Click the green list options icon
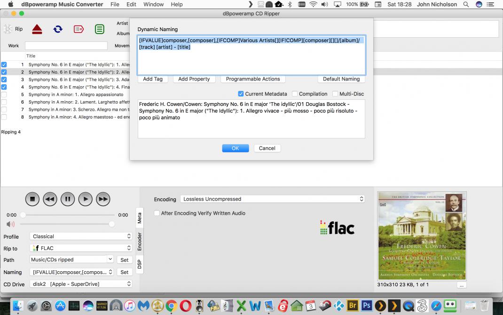This screenshot has height=315, width=503. pos(100,29)
